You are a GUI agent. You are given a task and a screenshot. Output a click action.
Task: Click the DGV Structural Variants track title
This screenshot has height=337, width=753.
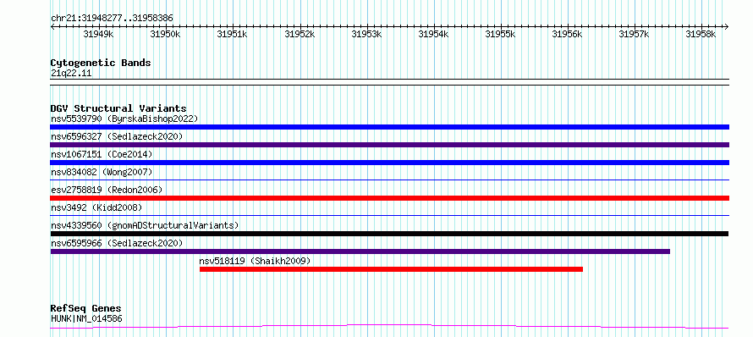click(x=118, y=108)
